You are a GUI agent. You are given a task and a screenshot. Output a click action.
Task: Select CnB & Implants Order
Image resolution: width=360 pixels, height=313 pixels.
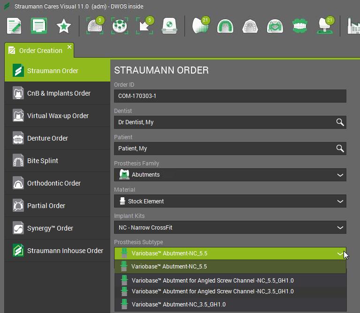coord(57,93)
